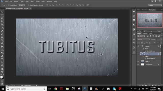Viewport: 163px width, 91px height.
Task: Select the Brush tool
Action: [x=2, y=34]
